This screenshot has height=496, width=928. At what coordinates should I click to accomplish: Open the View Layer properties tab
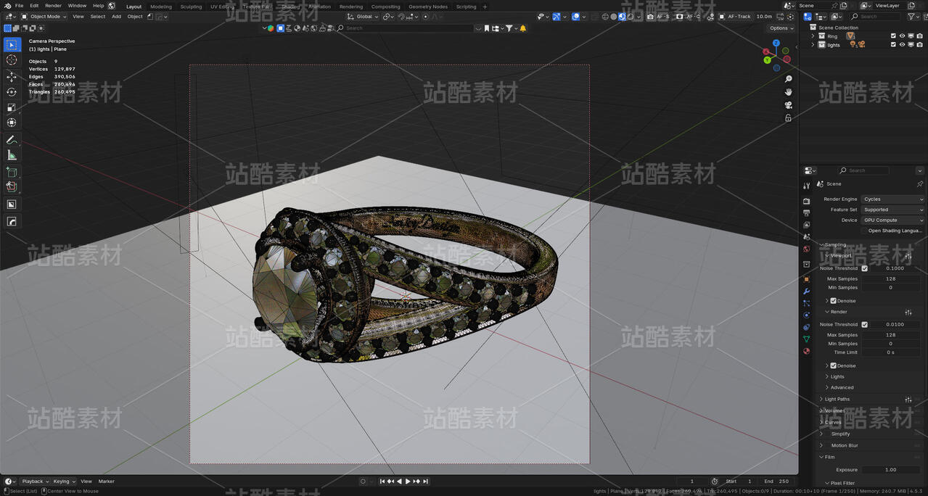[x=806, y=225]
